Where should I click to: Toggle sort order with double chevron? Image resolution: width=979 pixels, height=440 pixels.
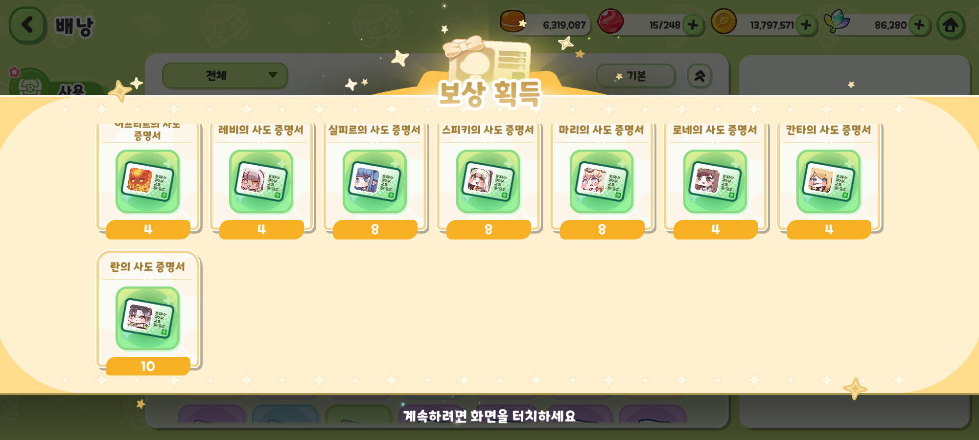[x=699, y=76]
